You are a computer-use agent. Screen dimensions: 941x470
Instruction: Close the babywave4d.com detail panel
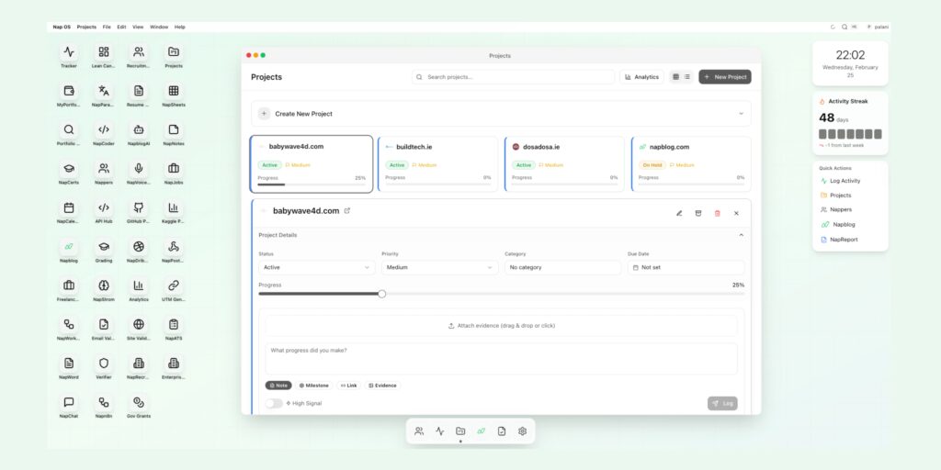(736, 213)
